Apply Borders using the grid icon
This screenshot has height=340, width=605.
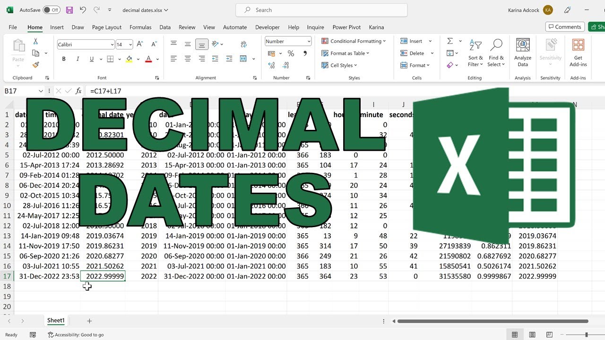coord(110,59)
